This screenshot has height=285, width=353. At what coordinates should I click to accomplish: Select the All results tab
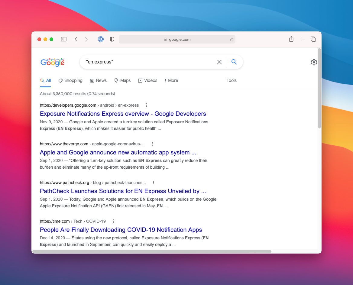pos(45,81)
